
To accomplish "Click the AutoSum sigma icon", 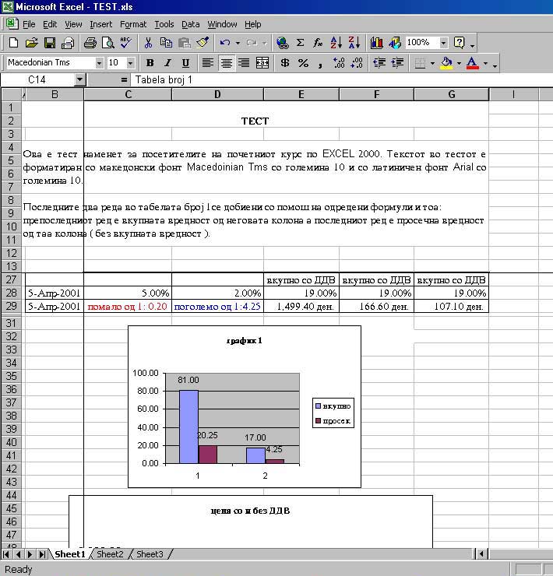I will point(300,43).
